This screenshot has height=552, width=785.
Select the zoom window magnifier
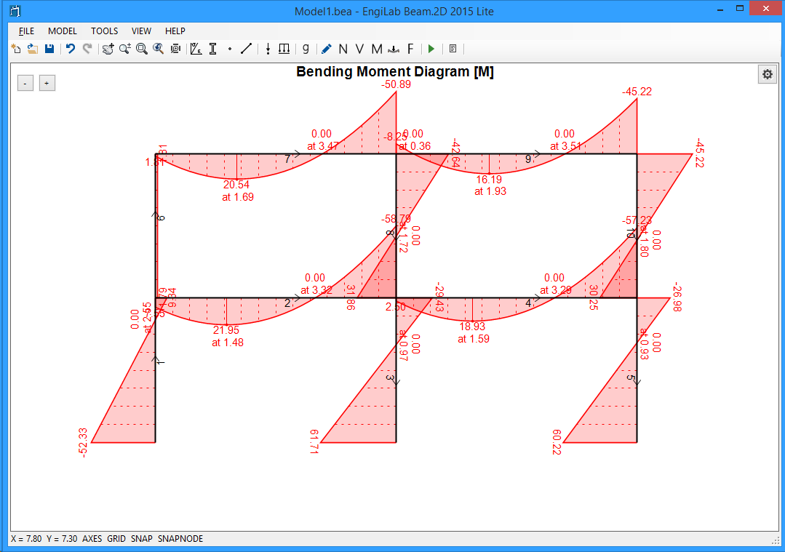[x=142, y=49]
